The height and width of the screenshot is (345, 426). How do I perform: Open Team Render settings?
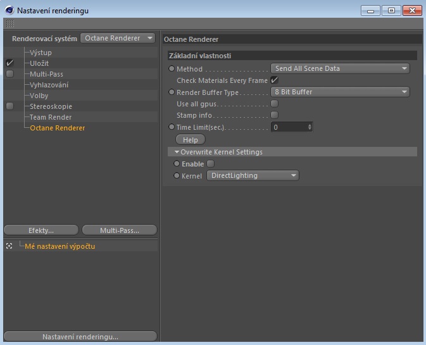(51, 117)
